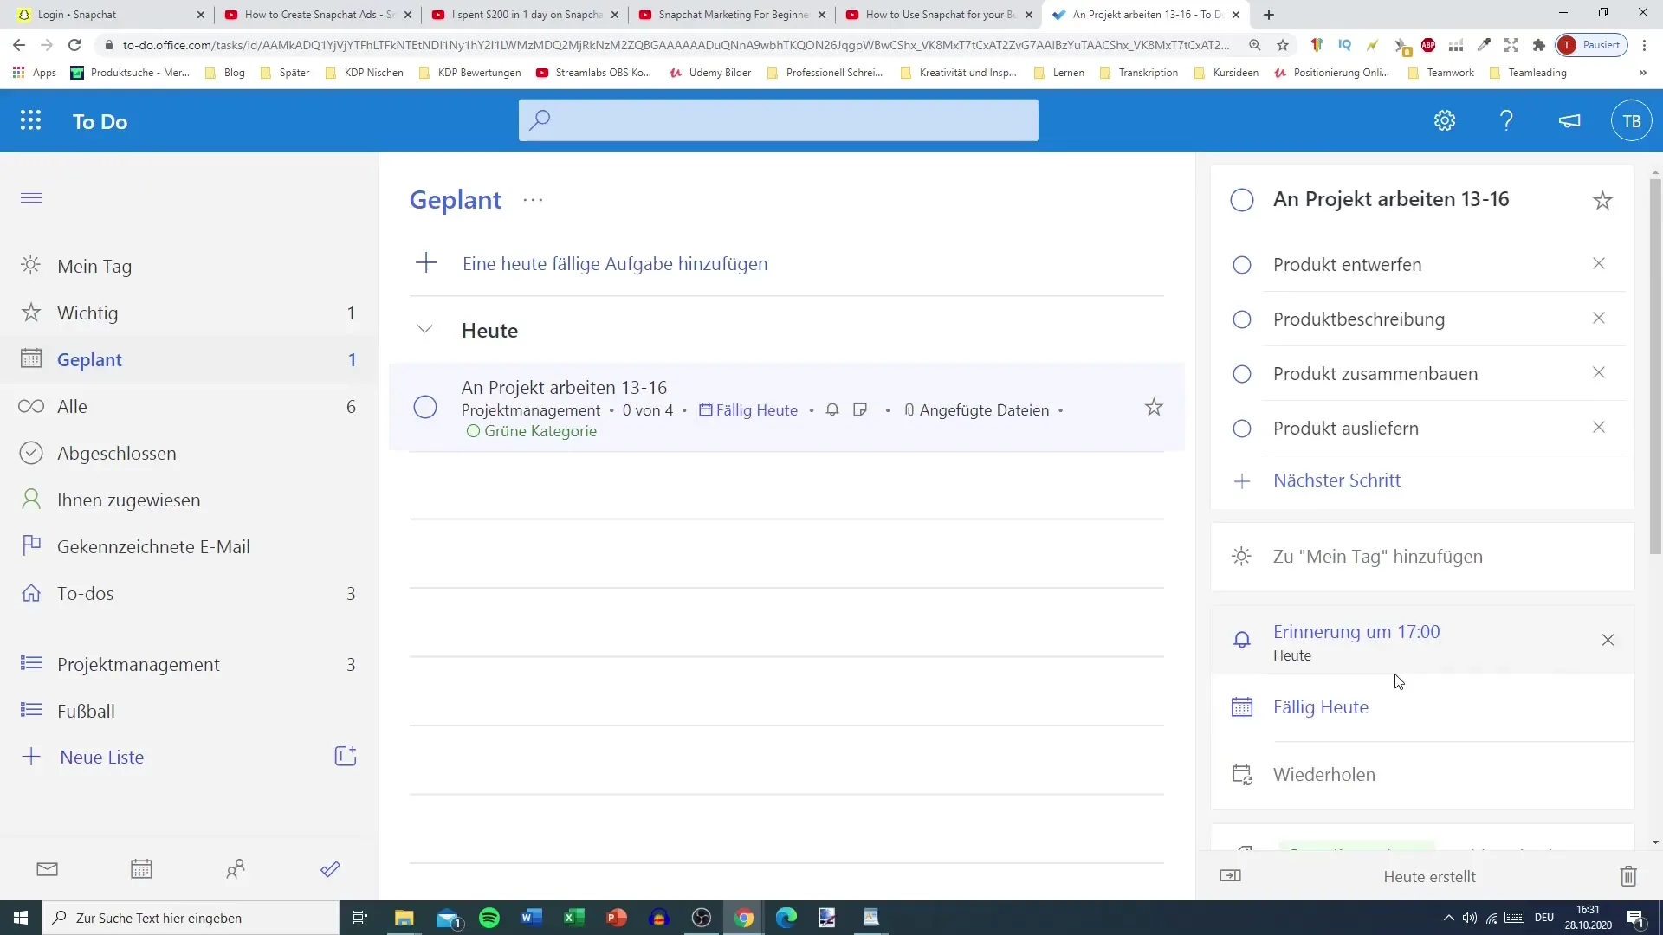This screenshot has width=1663, height=935.
Task: Click the checkmark/tasks icon bottom bar
Action: click(330, 869)
